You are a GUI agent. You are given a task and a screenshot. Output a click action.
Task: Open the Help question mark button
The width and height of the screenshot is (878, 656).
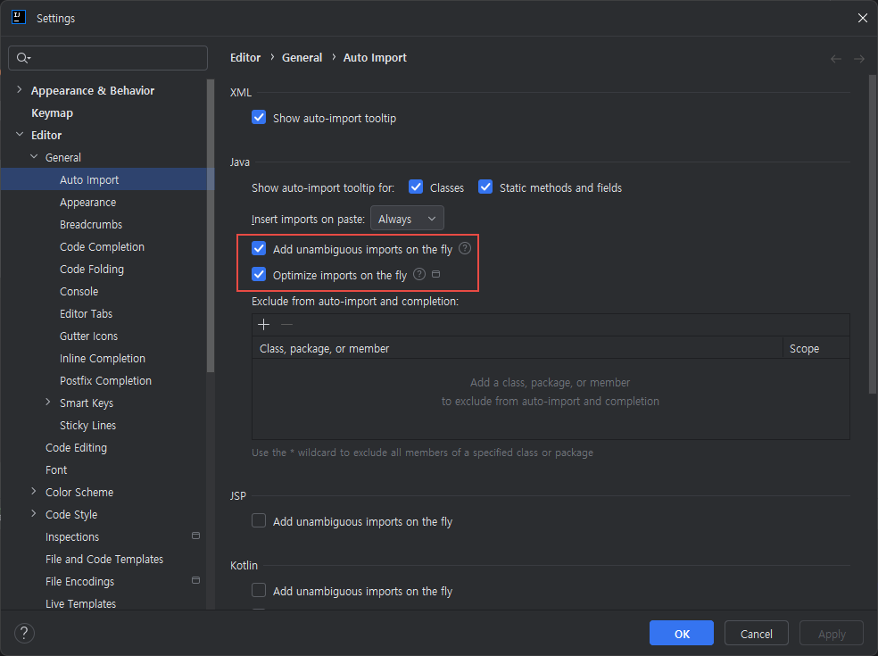25,634
